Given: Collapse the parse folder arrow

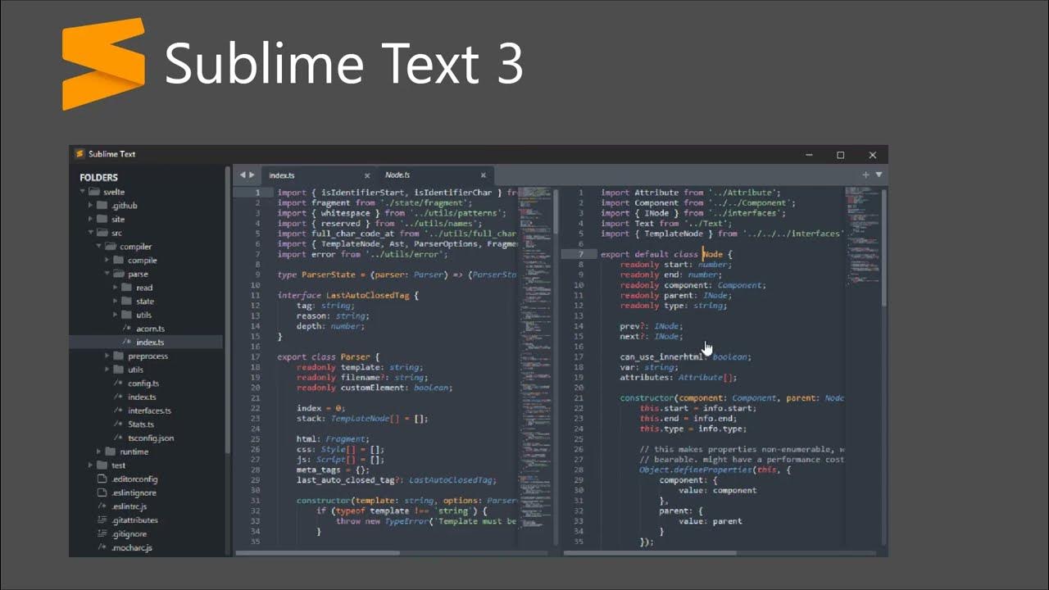Looking at the screenshot, I should point(107,274).
